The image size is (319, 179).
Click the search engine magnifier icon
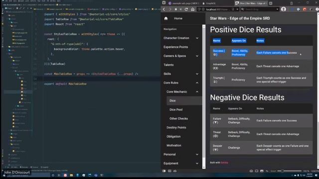pos(243,9)
